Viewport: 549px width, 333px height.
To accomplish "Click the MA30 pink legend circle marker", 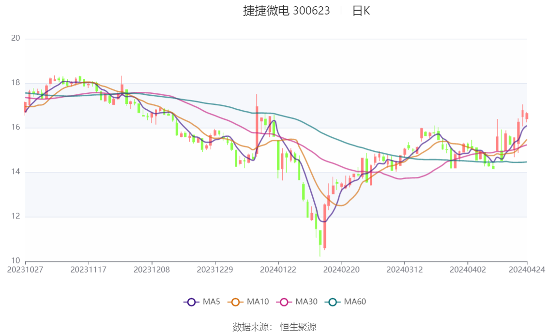I will point(284,302).
